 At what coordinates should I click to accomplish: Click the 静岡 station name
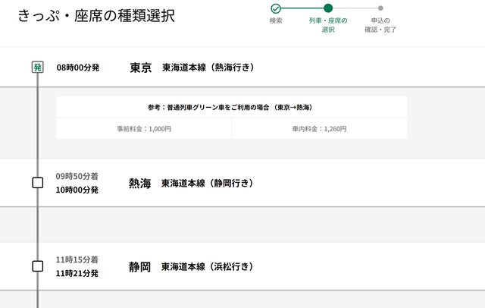coord(139,267)
